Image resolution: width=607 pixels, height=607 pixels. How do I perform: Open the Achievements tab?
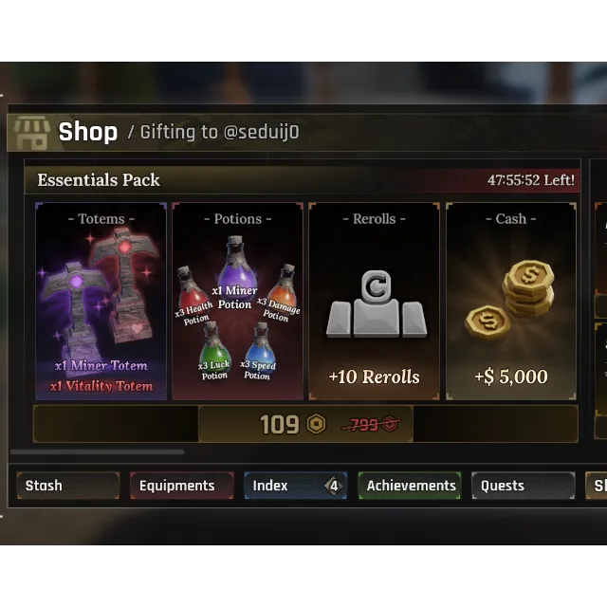coord(410,486)
